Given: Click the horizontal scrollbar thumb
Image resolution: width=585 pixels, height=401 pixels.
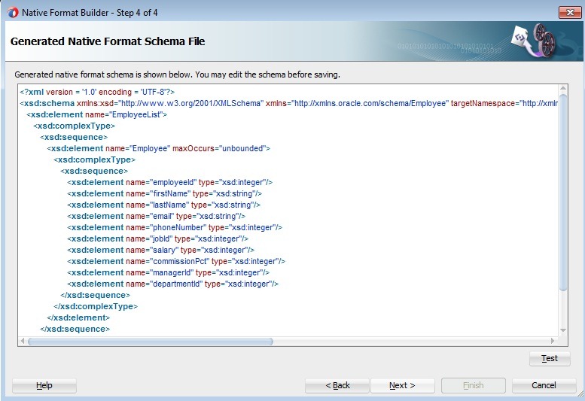Looking at the screenshot, I should [151, 342].
